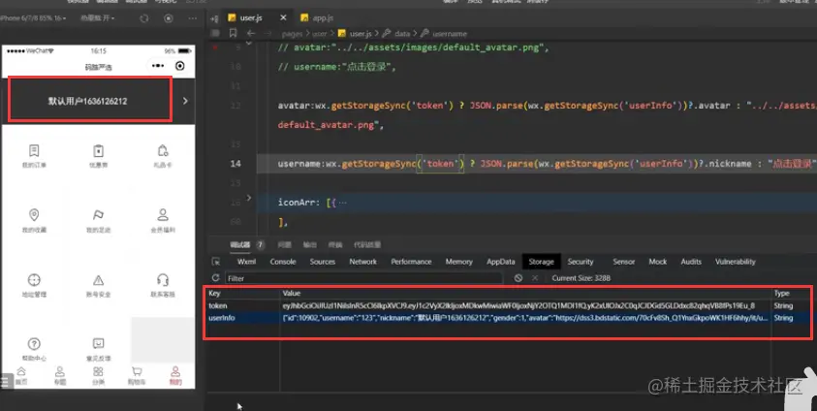The image size is (817, 411).
Task: Switch to the Audits devtools tab
Action: tap(691, 262)
